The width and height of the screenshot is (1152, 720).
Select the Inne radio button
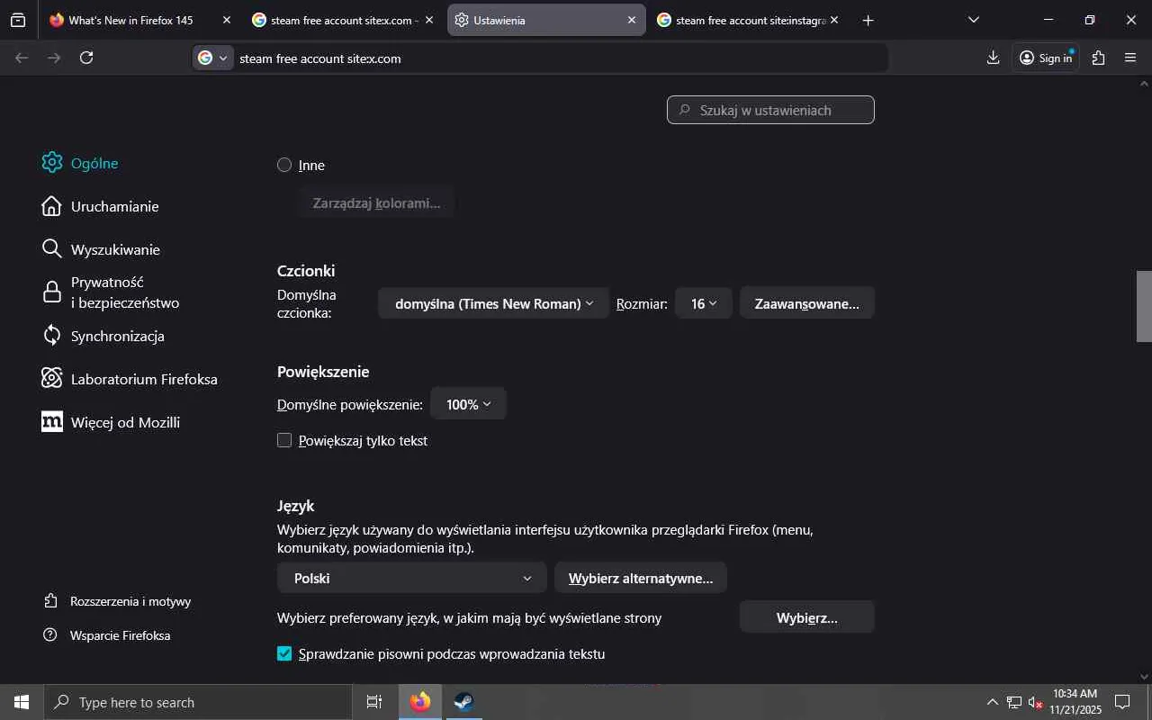284,165
